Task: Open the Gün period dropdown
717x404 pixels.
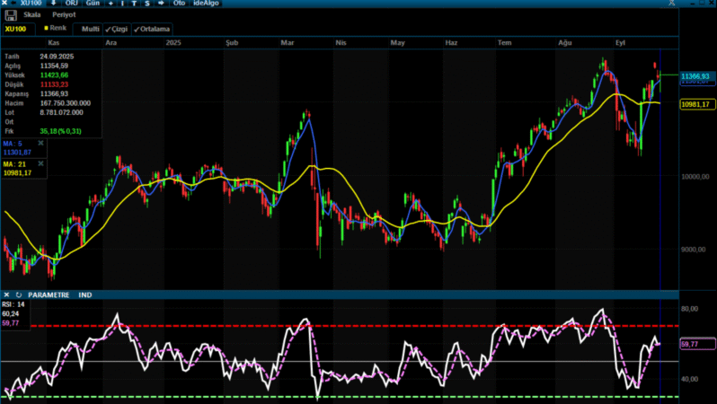Action: pos(93,4)
